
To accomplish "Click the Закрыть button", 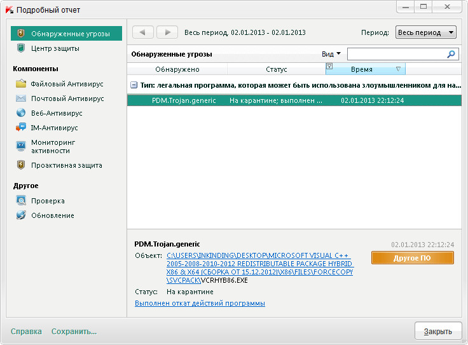I will [x=438, y=331].
